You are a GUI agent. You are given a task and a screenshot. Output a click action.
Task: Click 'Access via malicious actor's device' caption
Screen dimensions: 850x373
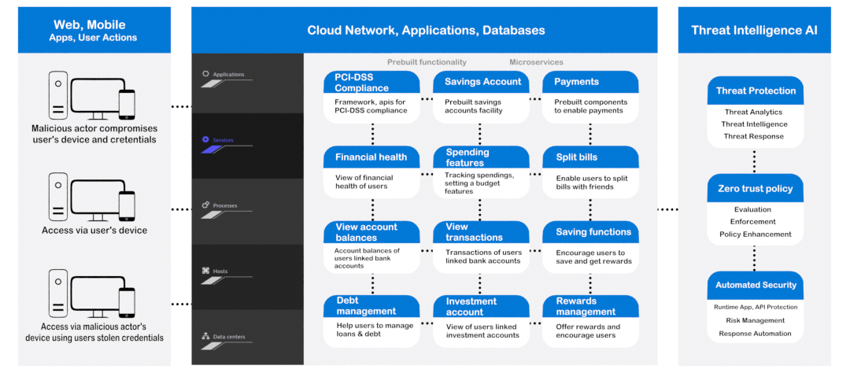pyautogui.click(x=94, y=332)
